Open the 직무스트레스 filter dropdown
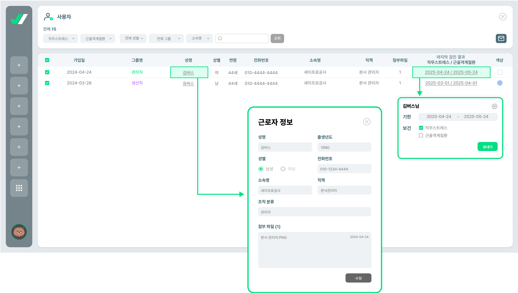Viewport: 518px width, 293px height. pos(61,39)
